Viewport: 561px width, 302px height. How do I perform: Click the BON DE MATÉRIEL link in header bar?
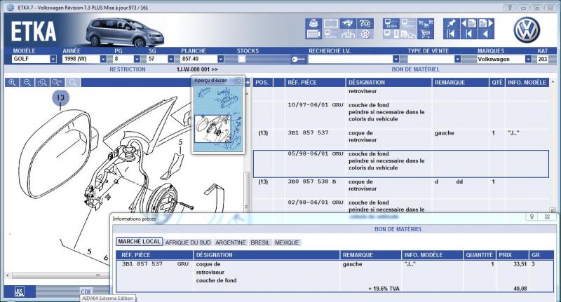415,69
